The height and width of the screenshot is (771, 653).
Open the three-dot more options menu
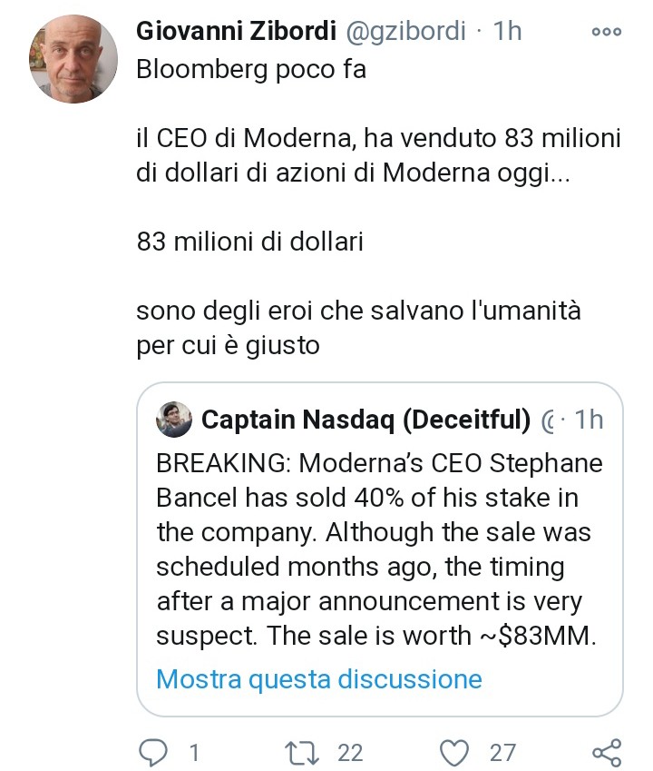[605, 31]
